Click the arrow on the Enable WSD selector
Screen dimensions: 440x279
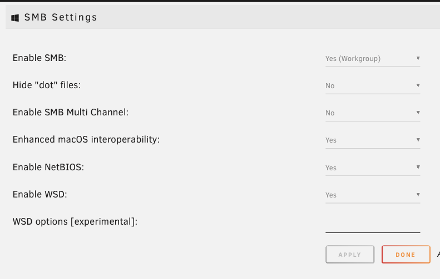click(418, 195)
